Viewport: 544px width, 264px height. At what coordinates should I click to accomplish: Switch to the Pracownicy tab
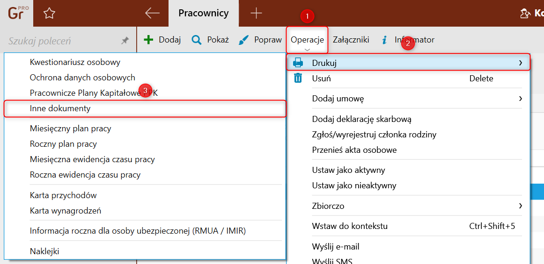pos(204,13)
